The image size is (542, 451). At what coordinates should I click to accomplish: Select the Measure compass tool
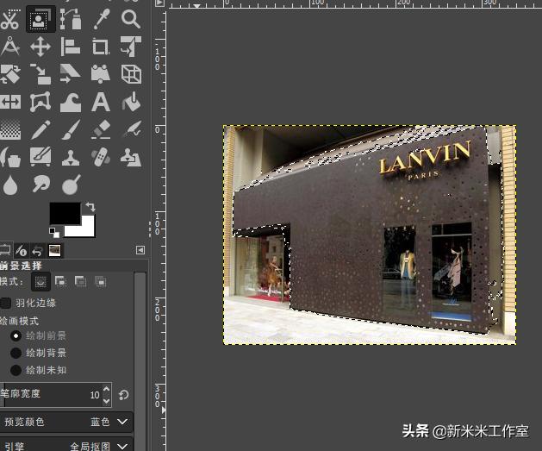point(9,47)
